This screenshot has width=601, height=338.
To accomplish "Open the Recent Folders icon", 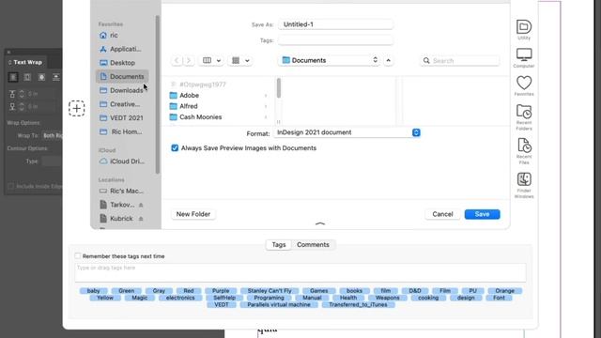I will tap(524, 112).
